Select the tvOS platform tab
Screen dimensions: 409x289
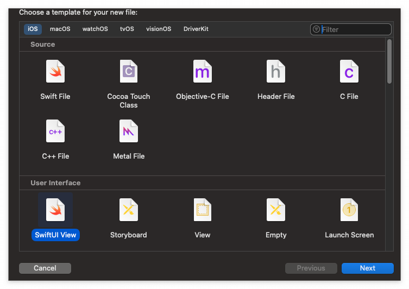click(x=127, y=29)
